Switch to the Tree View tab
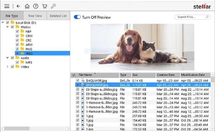Viewport: 215px width, 132px height. [x=35, y=16]
